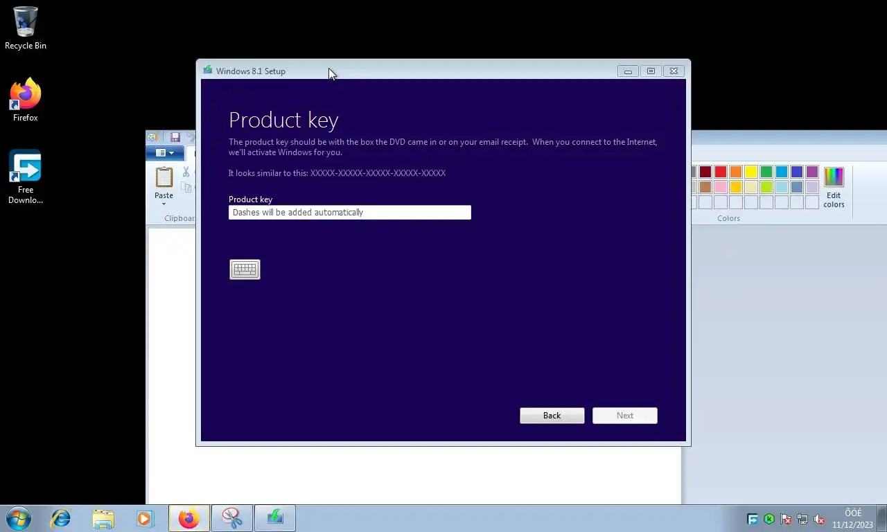The image size is (887, 532).
Task: Click the muted volume tray icon
Action: pyautogui.click(x=819, y=519)
